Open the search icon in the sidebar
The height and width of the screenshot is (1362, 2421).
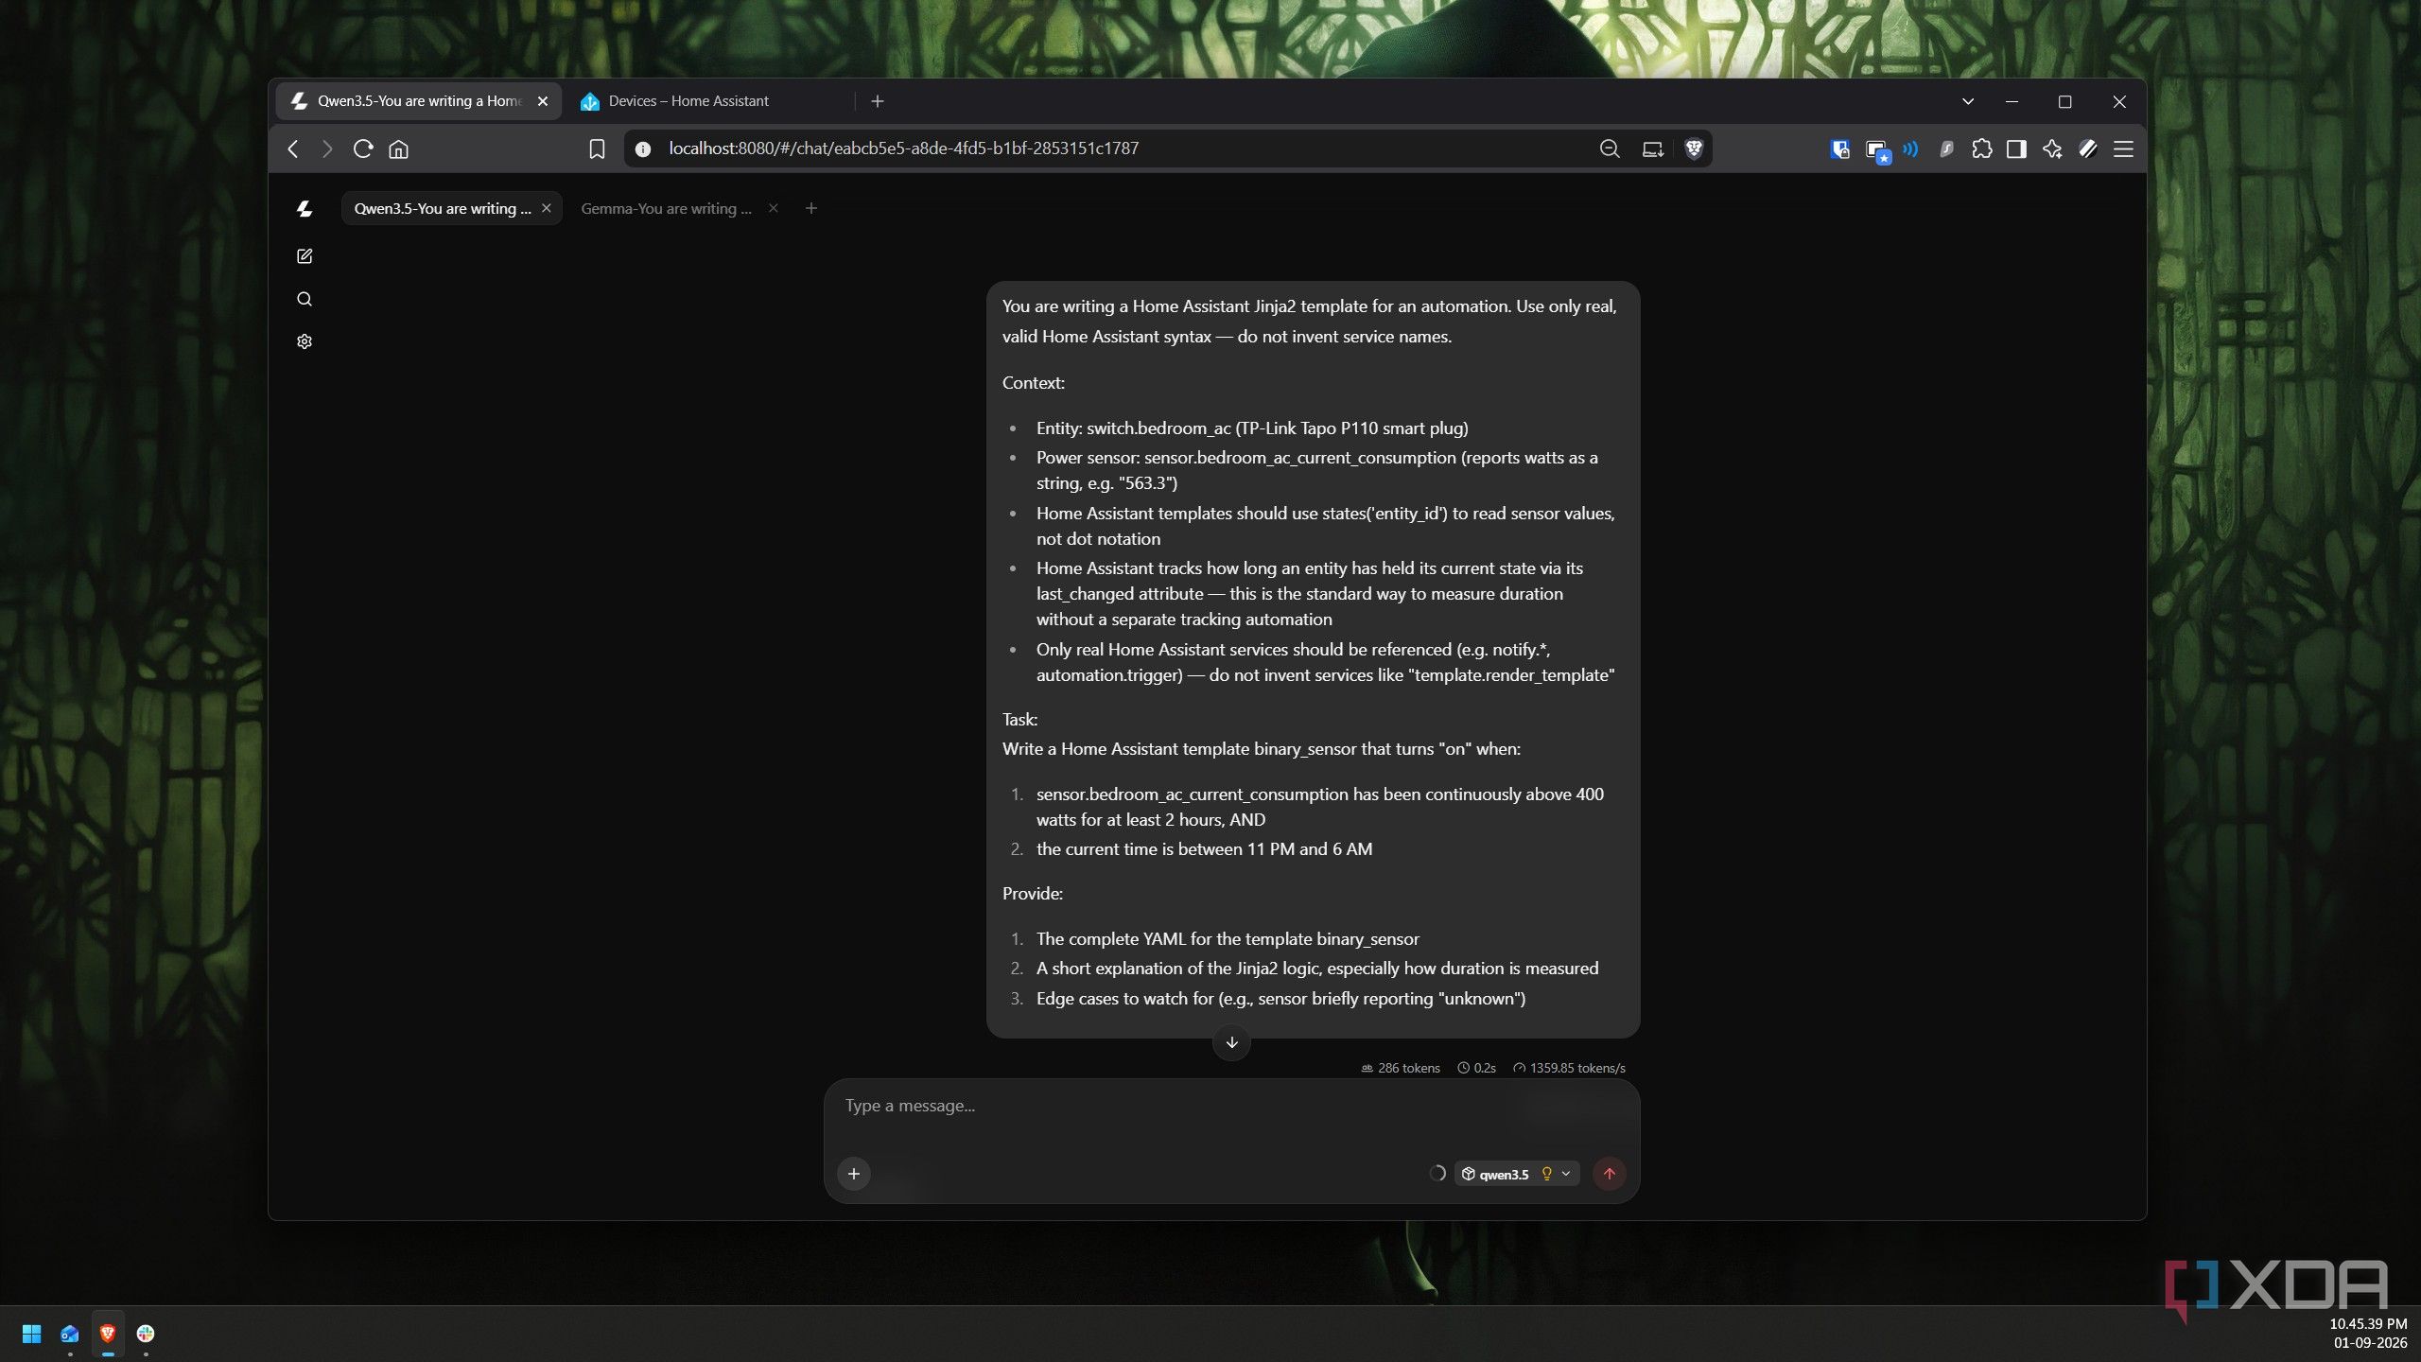pyautogui.click(x=304, y=299)
